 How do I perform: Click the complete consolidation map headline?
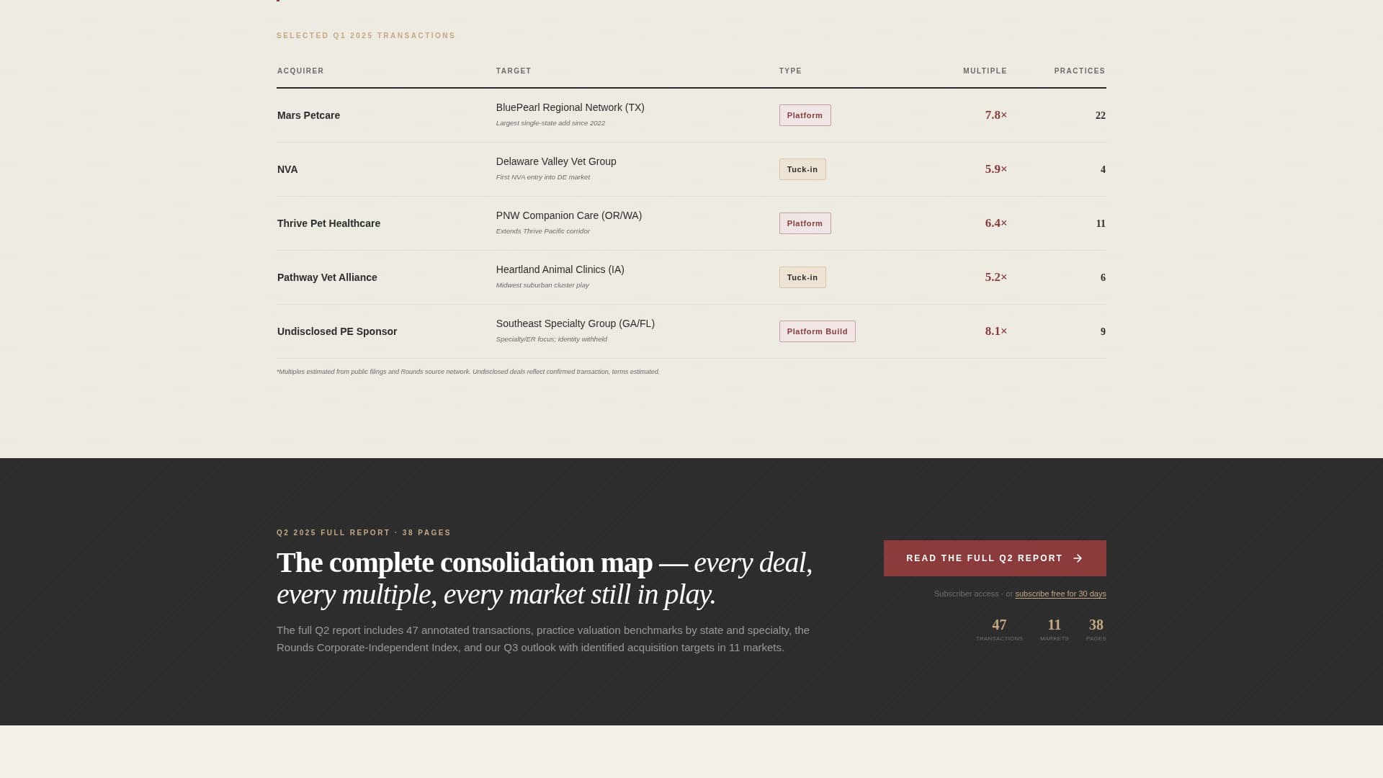click(545, 578)
